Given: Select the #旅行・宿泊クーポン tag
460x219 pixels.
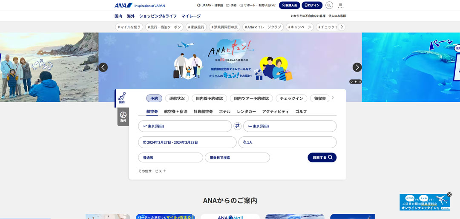Looking at the screenshot, I should click(164, 27).
